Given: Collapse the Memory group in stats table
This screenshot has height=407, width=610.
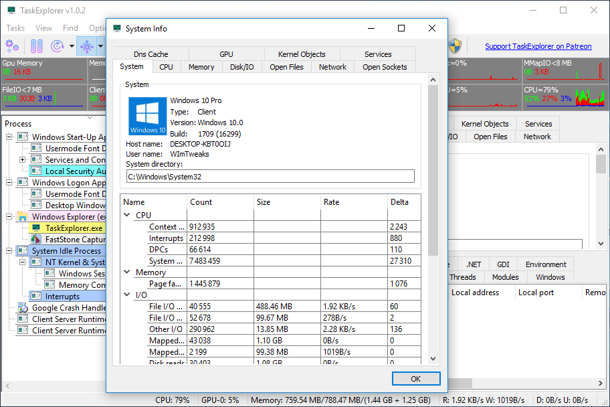Looking at the screenshot, I should point(127,272).
